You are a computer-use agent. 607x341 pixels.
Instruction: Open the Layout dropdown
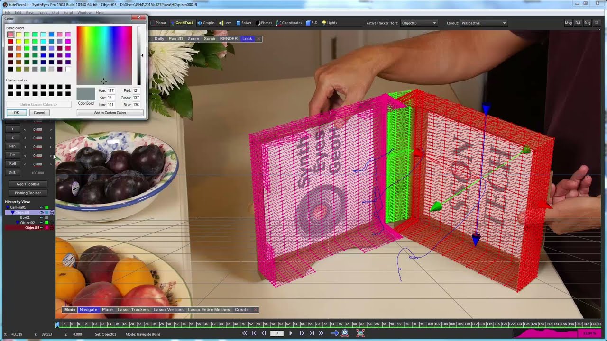coord(484,23)
